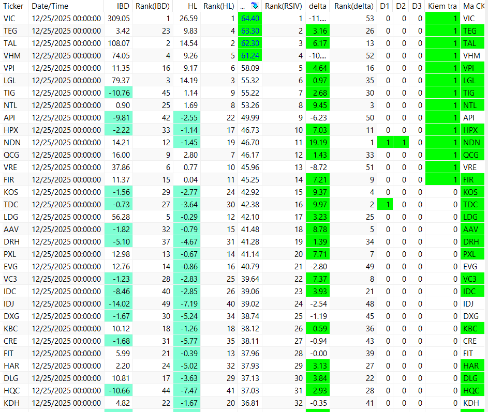Select the delta value 9.97 in TDC row

point(318,205)
